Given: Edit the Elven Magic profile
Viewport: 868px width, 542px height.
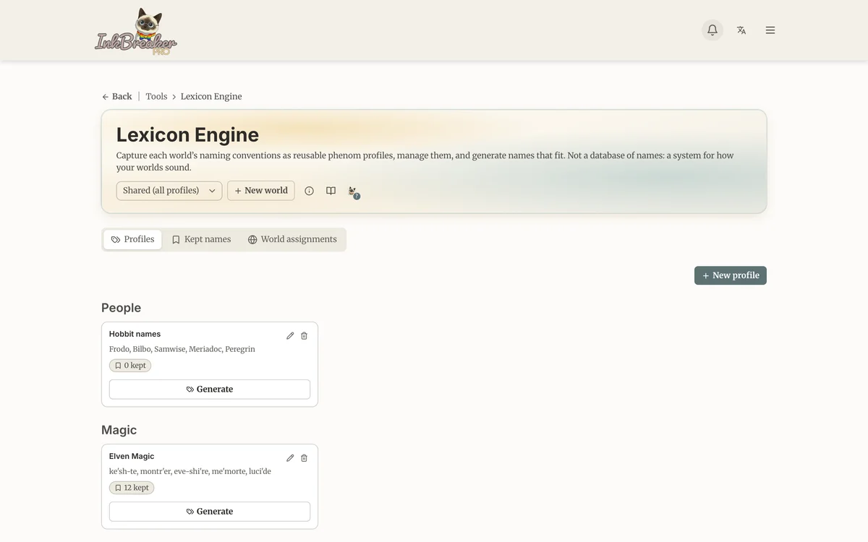Looking at the screenshot, I should coord(290,457).
